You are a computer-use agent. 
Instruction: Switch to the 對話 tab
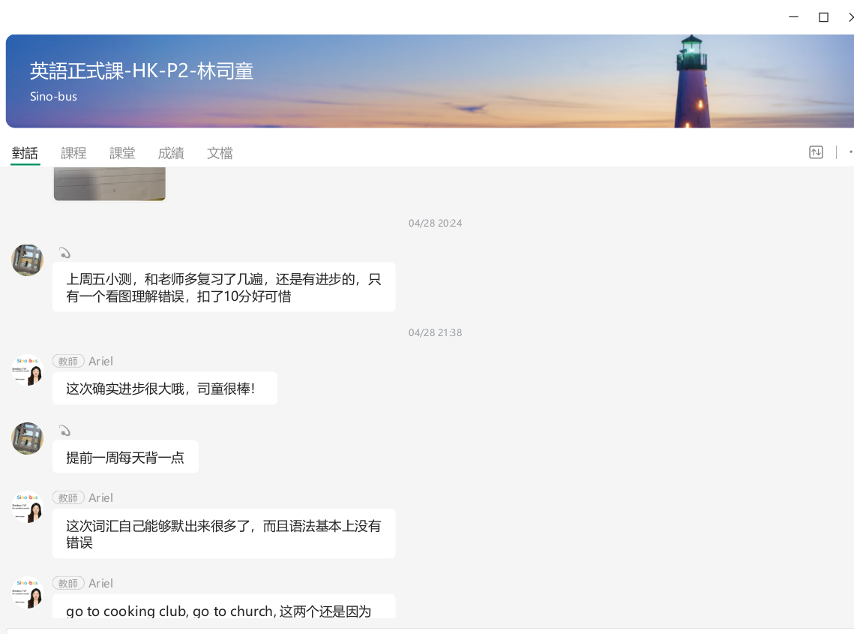point(25,153)
